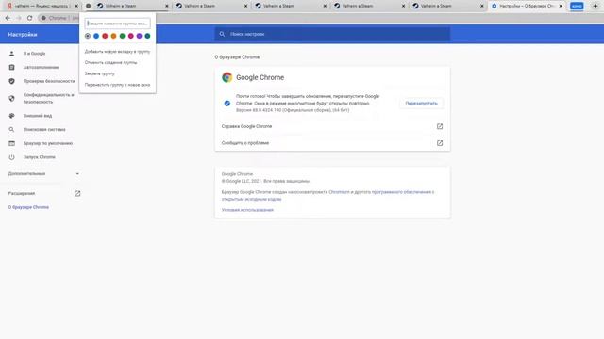Open 'Я и Google' via person icon

pos(11,54)
